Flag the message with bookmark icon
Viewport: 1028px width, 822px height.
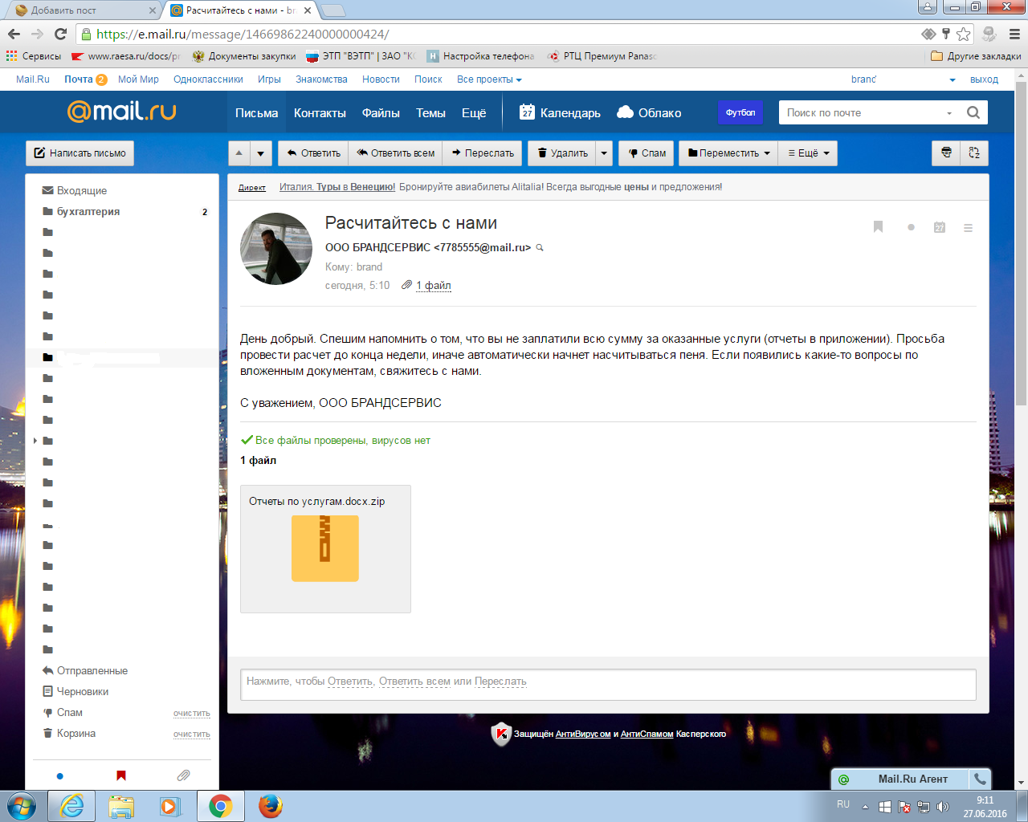(x=878, y=227)
